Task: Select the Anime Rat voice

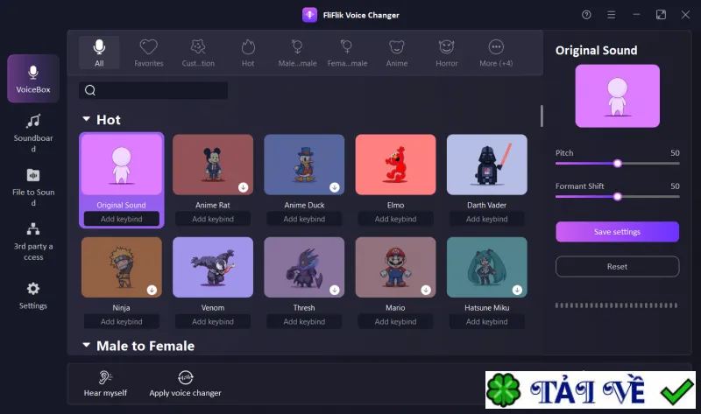Action: coord(213,165)
